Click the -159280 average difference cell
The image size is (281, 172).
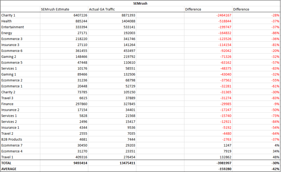click(208, 169)
